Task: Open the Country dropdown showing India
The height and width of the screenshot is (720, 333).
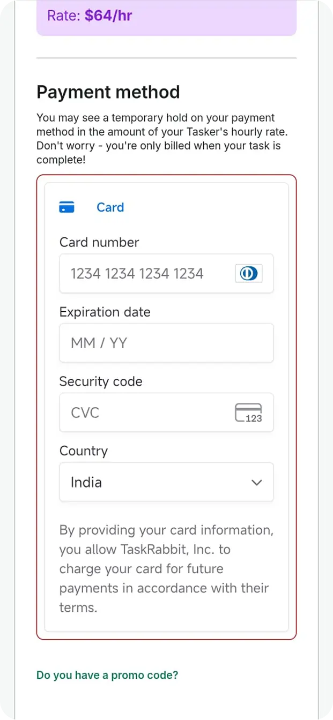Action: [x=166, y=482]
